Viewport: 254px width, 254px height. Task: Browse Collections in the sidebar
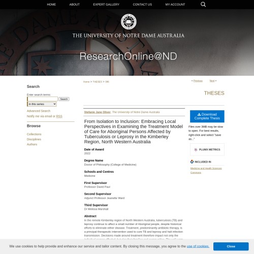point(34,134)
